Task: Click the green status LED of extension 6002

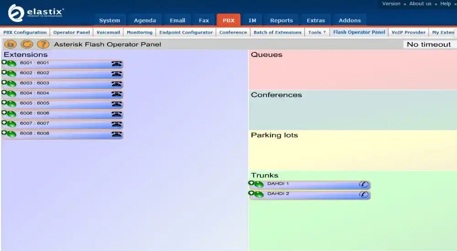Action: (x=12, y=74)
